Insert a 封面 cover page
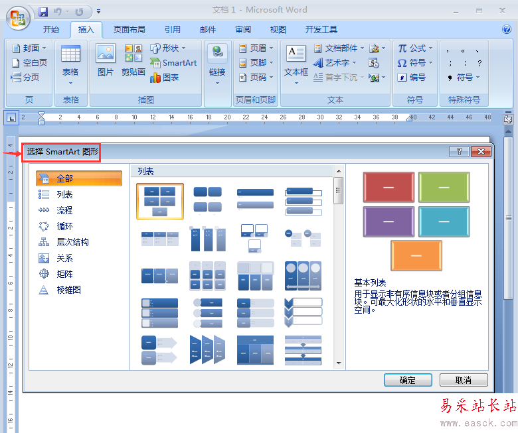Image resolution: width=518 pixels, height=433 pixels. [x=29, y=48]
